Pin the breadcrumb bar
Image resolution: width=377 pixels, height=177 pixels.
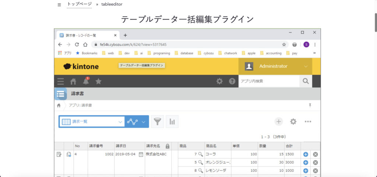click(x=310, y=105)
